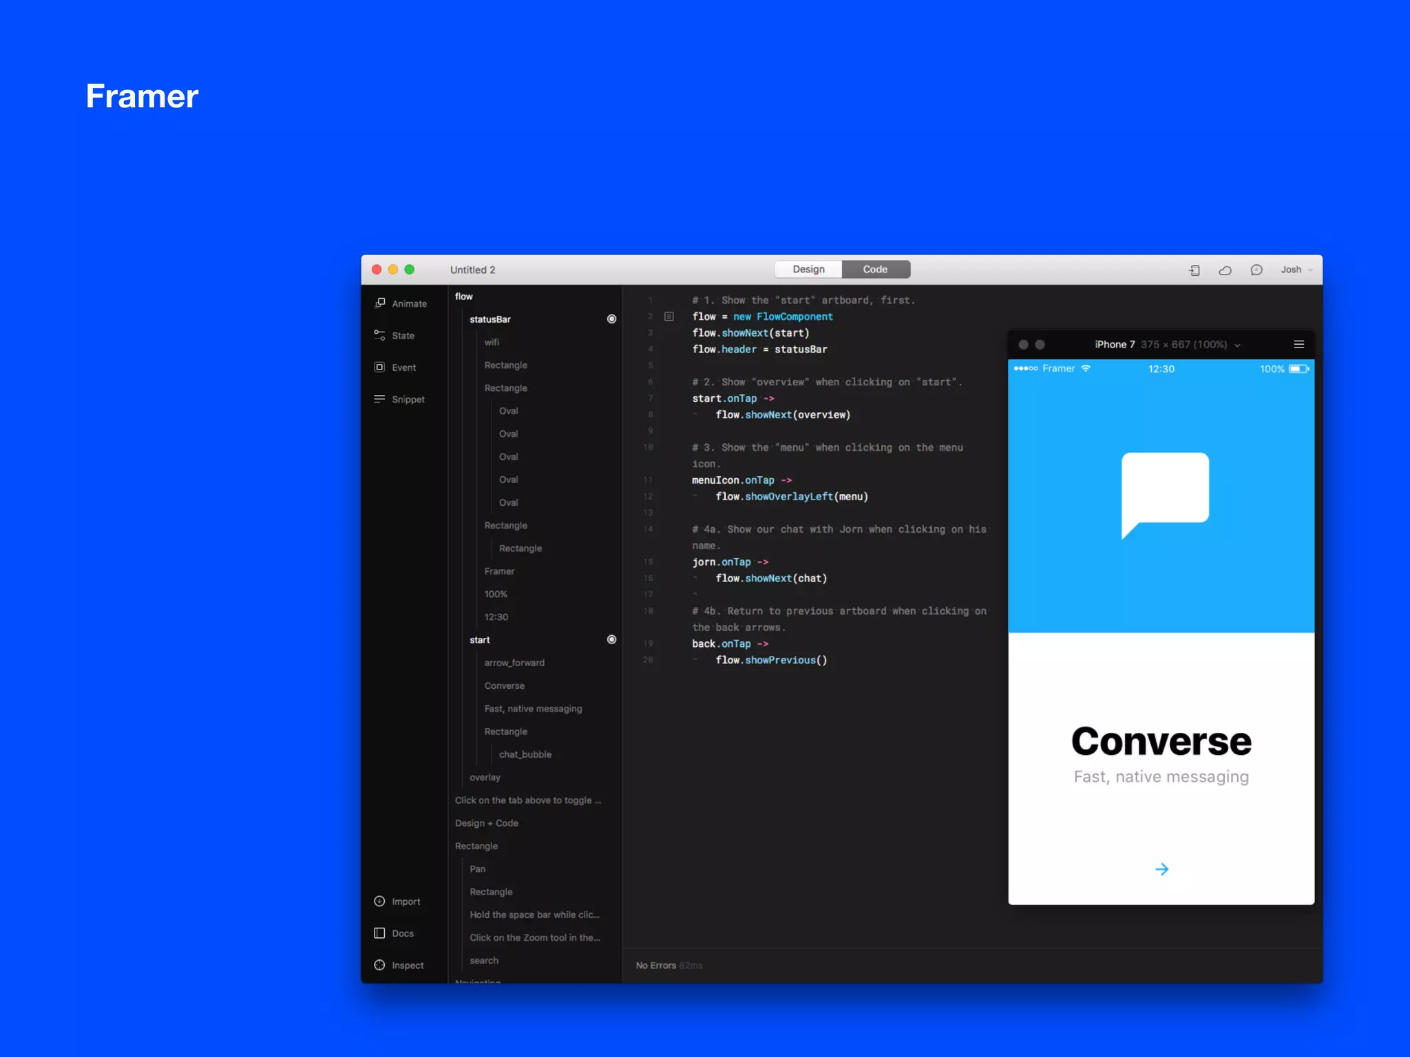Open the State tool in the sidebar
The height and width of the screenshot is (1057, 1410).
[x=394, y=336]
